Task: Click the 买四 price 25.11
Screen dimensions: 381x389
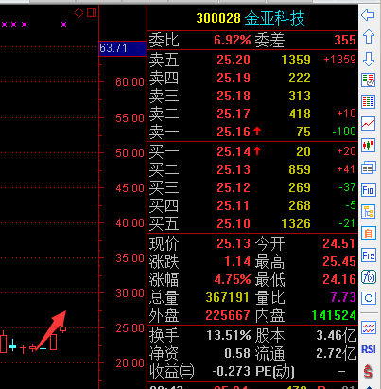Action: [x=234, y=205]
